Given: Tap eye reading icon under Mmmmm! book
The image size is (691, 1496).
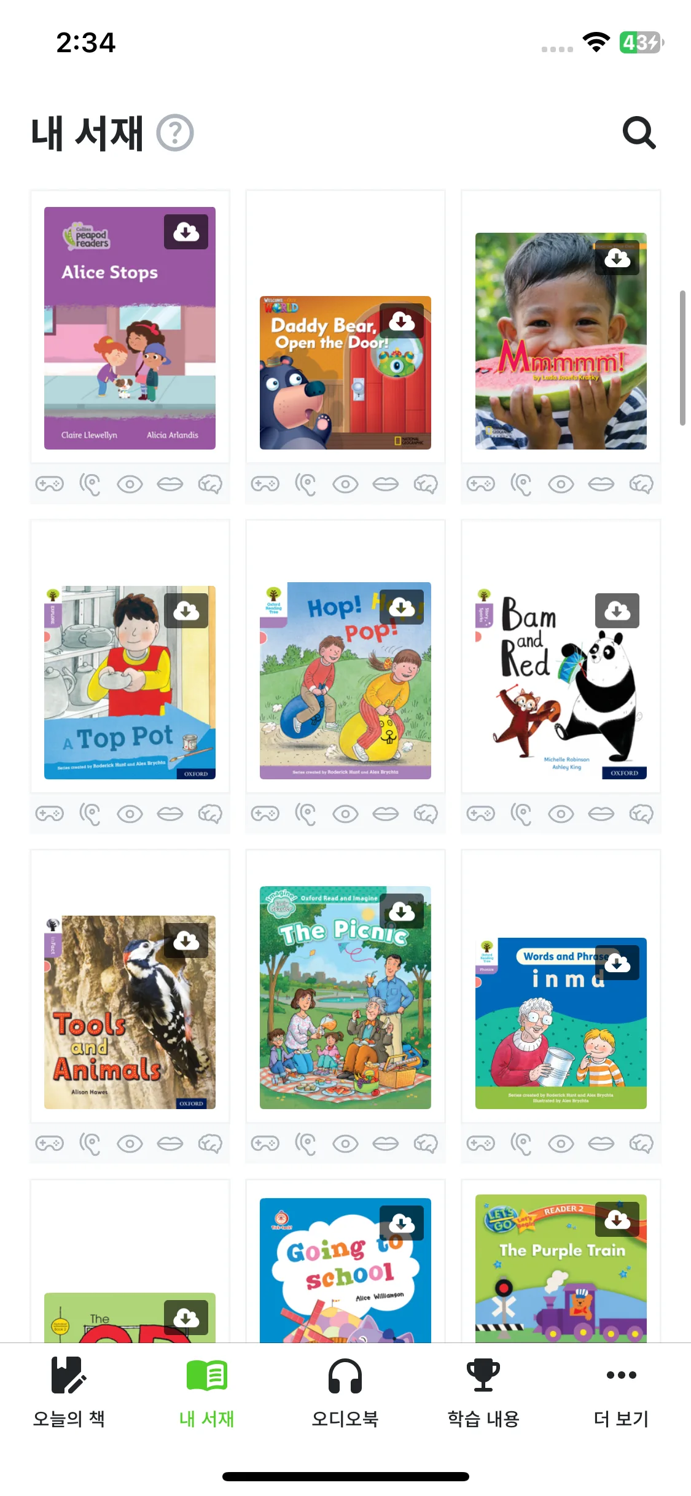Looking at the screenshot, I should (x=561, y=484).
